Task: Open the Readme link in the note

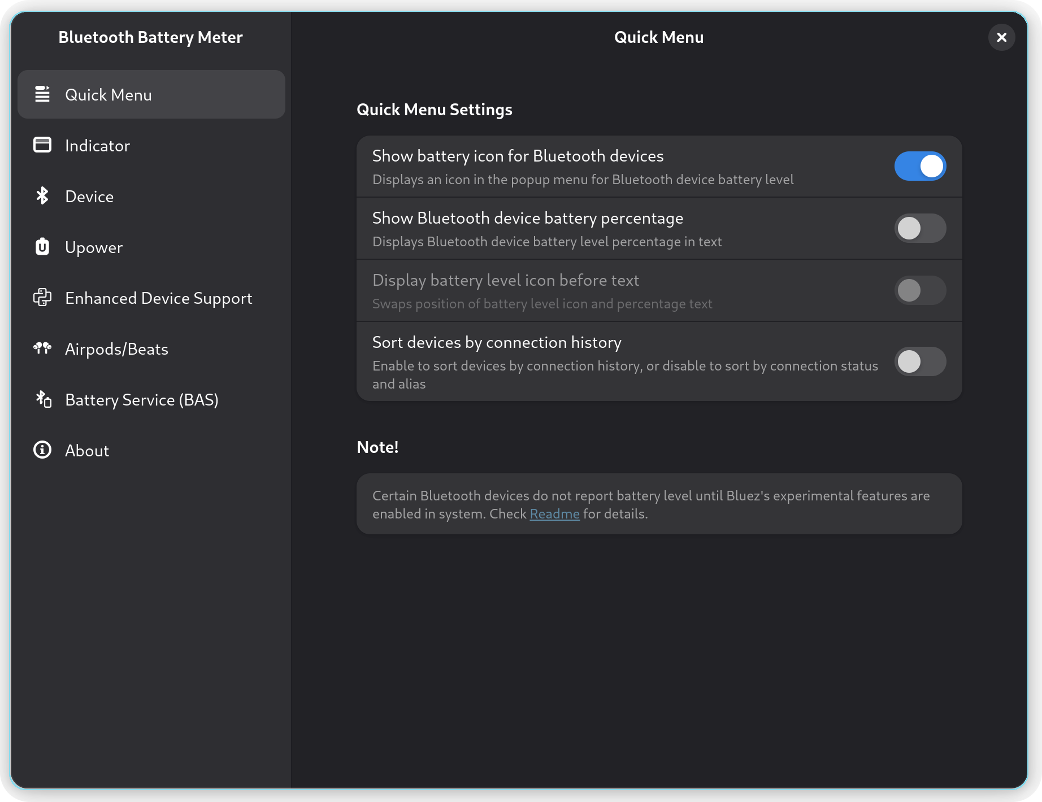Action: click(x=554, y=514)
